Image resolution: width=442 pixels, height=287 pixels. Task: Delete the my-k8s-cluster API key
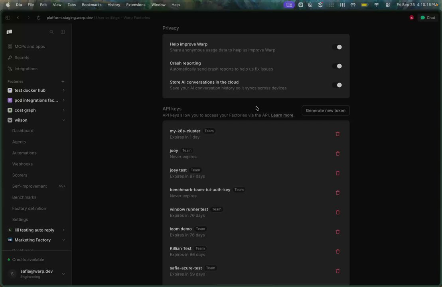click(x=337, y=134)
